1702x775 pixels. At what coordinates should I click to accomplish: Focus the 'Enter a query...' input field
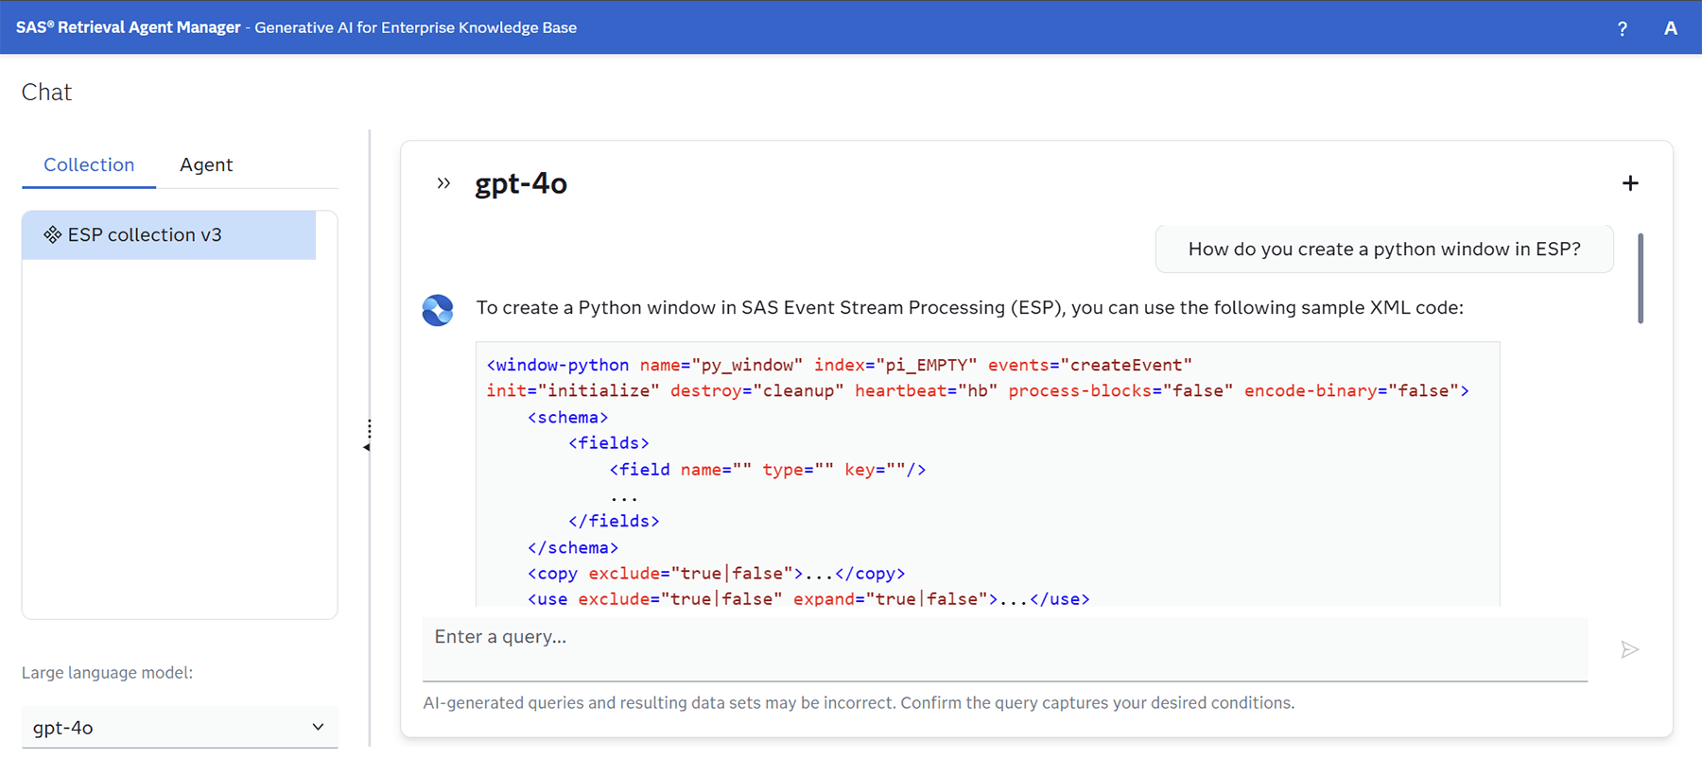click(x=1004, y=638)
